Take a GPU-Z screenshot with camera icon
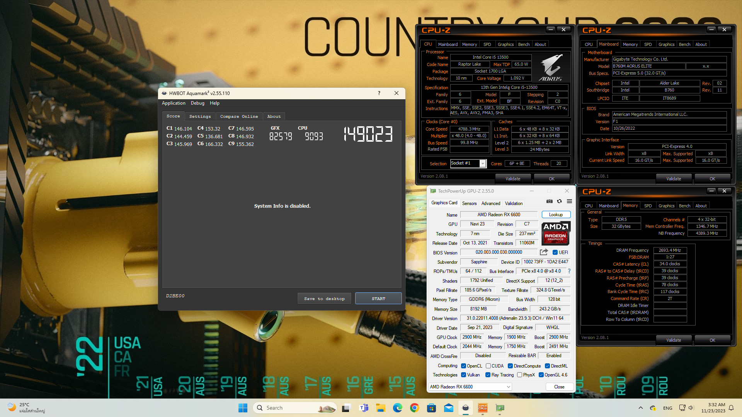The image size is (742, 417). [549, 201]
